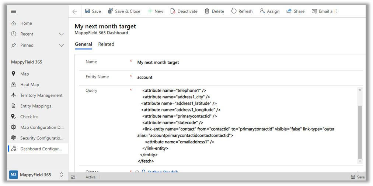Screen dimensions: 373x186
Task: Click the back arrow button
Action: (x=75, y=11)
